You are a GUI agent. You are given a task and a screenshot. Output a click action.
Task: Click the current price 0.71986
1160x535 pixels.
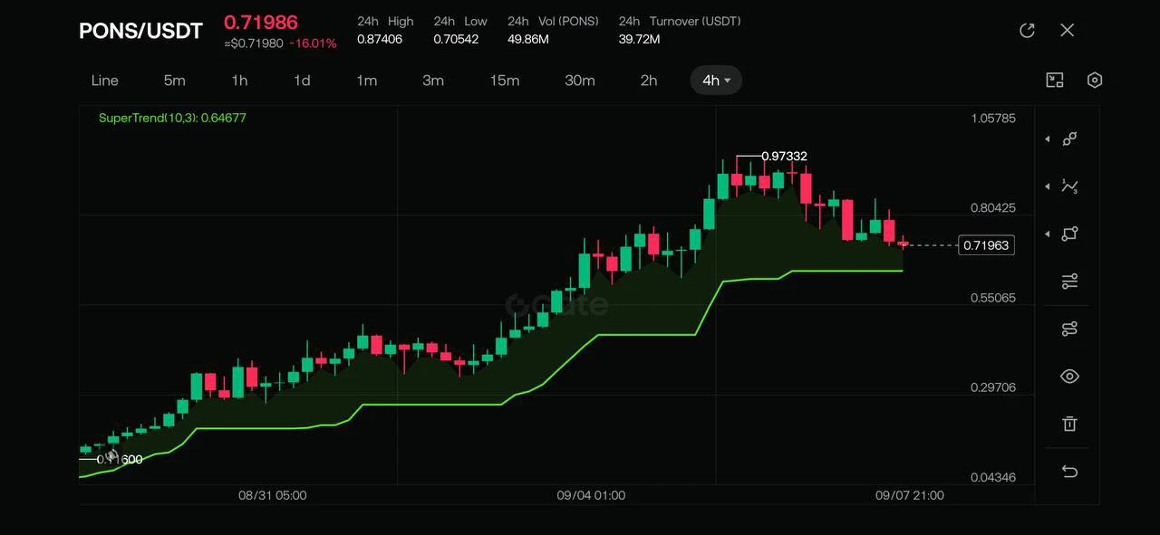[x=261, y=23]
